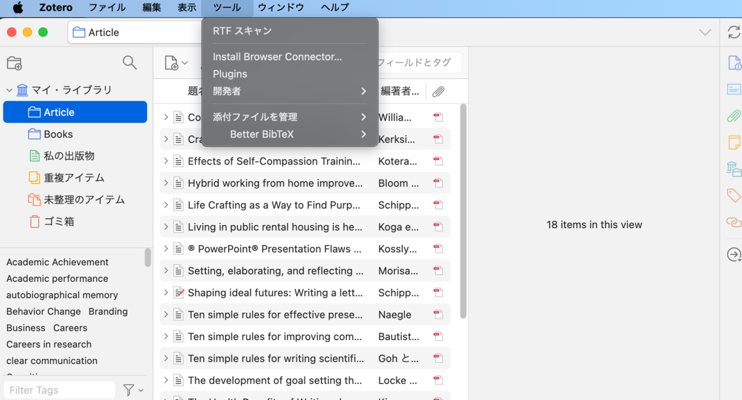Open the notes section icon
The height and width of the screenshot is (400, 742).
click(734, 142)
